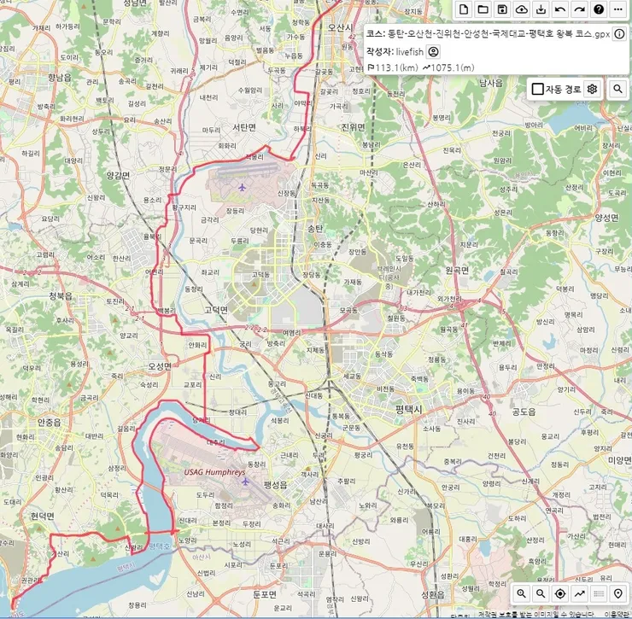Click the author name livefish
Screen dimensions: 632x619
pos(409,51)
